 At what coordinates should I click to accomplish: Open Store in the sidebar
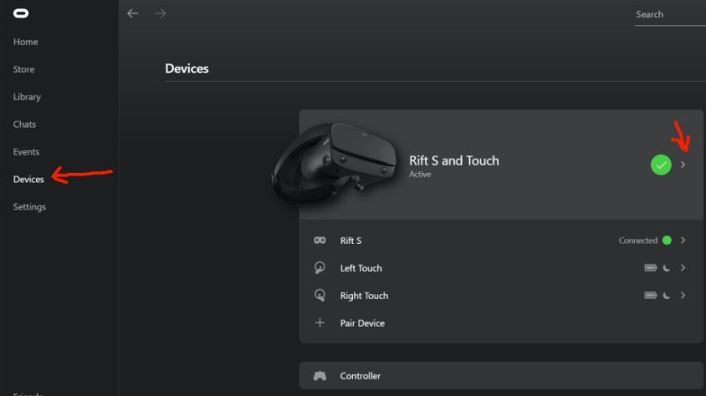point(23,69)
